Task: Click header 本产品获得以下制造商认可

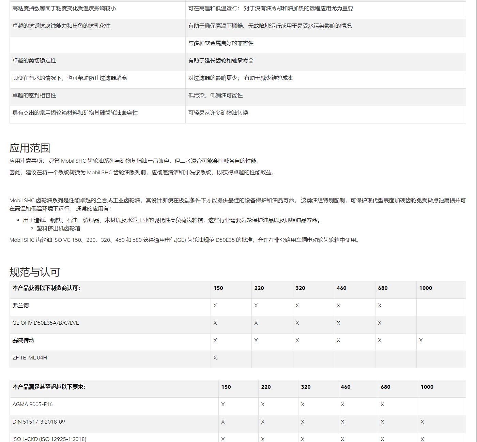Action: [x=46, y=288]
